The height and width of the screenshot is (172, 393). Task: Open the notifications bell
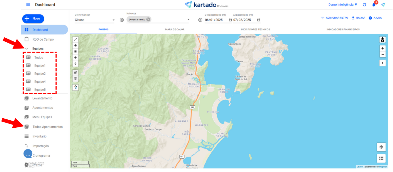[374, 5]
